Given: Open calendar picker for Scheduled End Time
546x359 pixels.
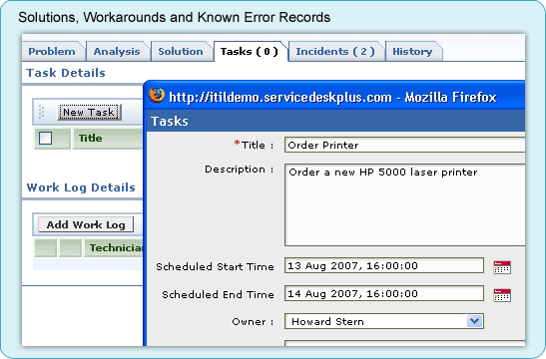Looking at the screenshot, I should coord(502,295).
